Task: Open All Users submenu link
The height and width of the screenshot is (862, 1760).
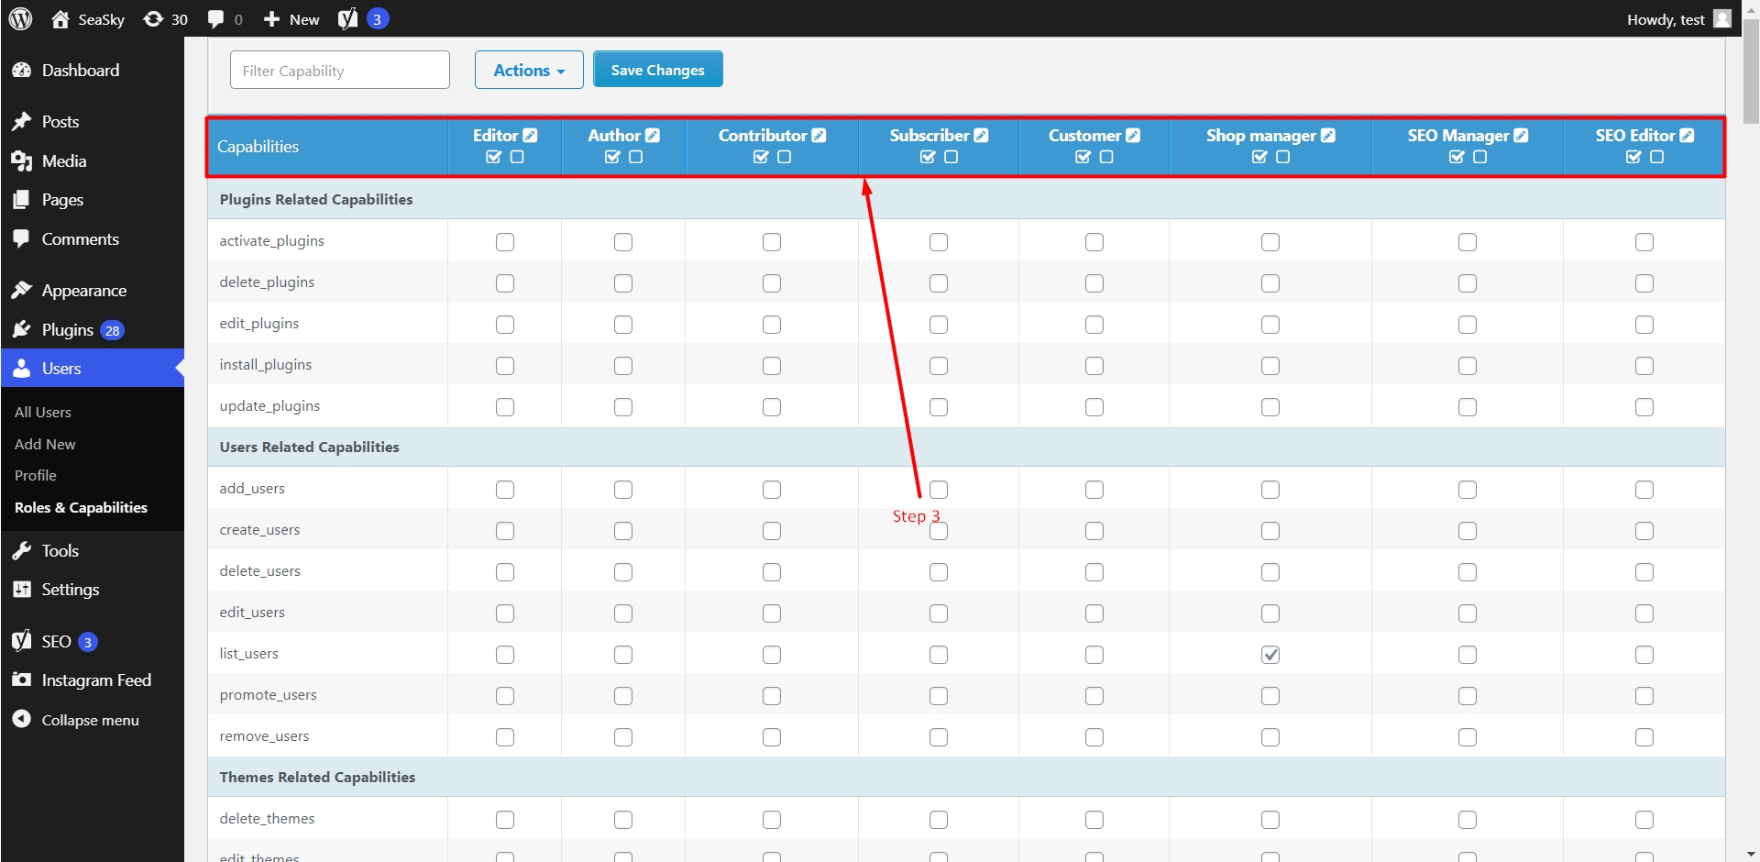Action: click(43, 413)
